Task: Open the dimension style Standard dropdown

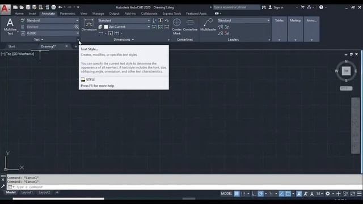Action: 124,20
